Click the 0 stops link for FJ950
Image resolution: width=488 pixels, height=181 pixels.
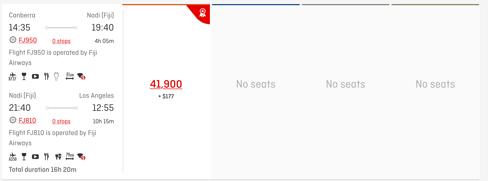(61, 41)
